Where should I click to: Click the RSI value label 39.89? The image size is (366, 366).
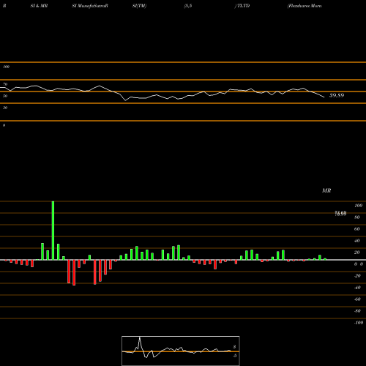(x=337, y=95)
